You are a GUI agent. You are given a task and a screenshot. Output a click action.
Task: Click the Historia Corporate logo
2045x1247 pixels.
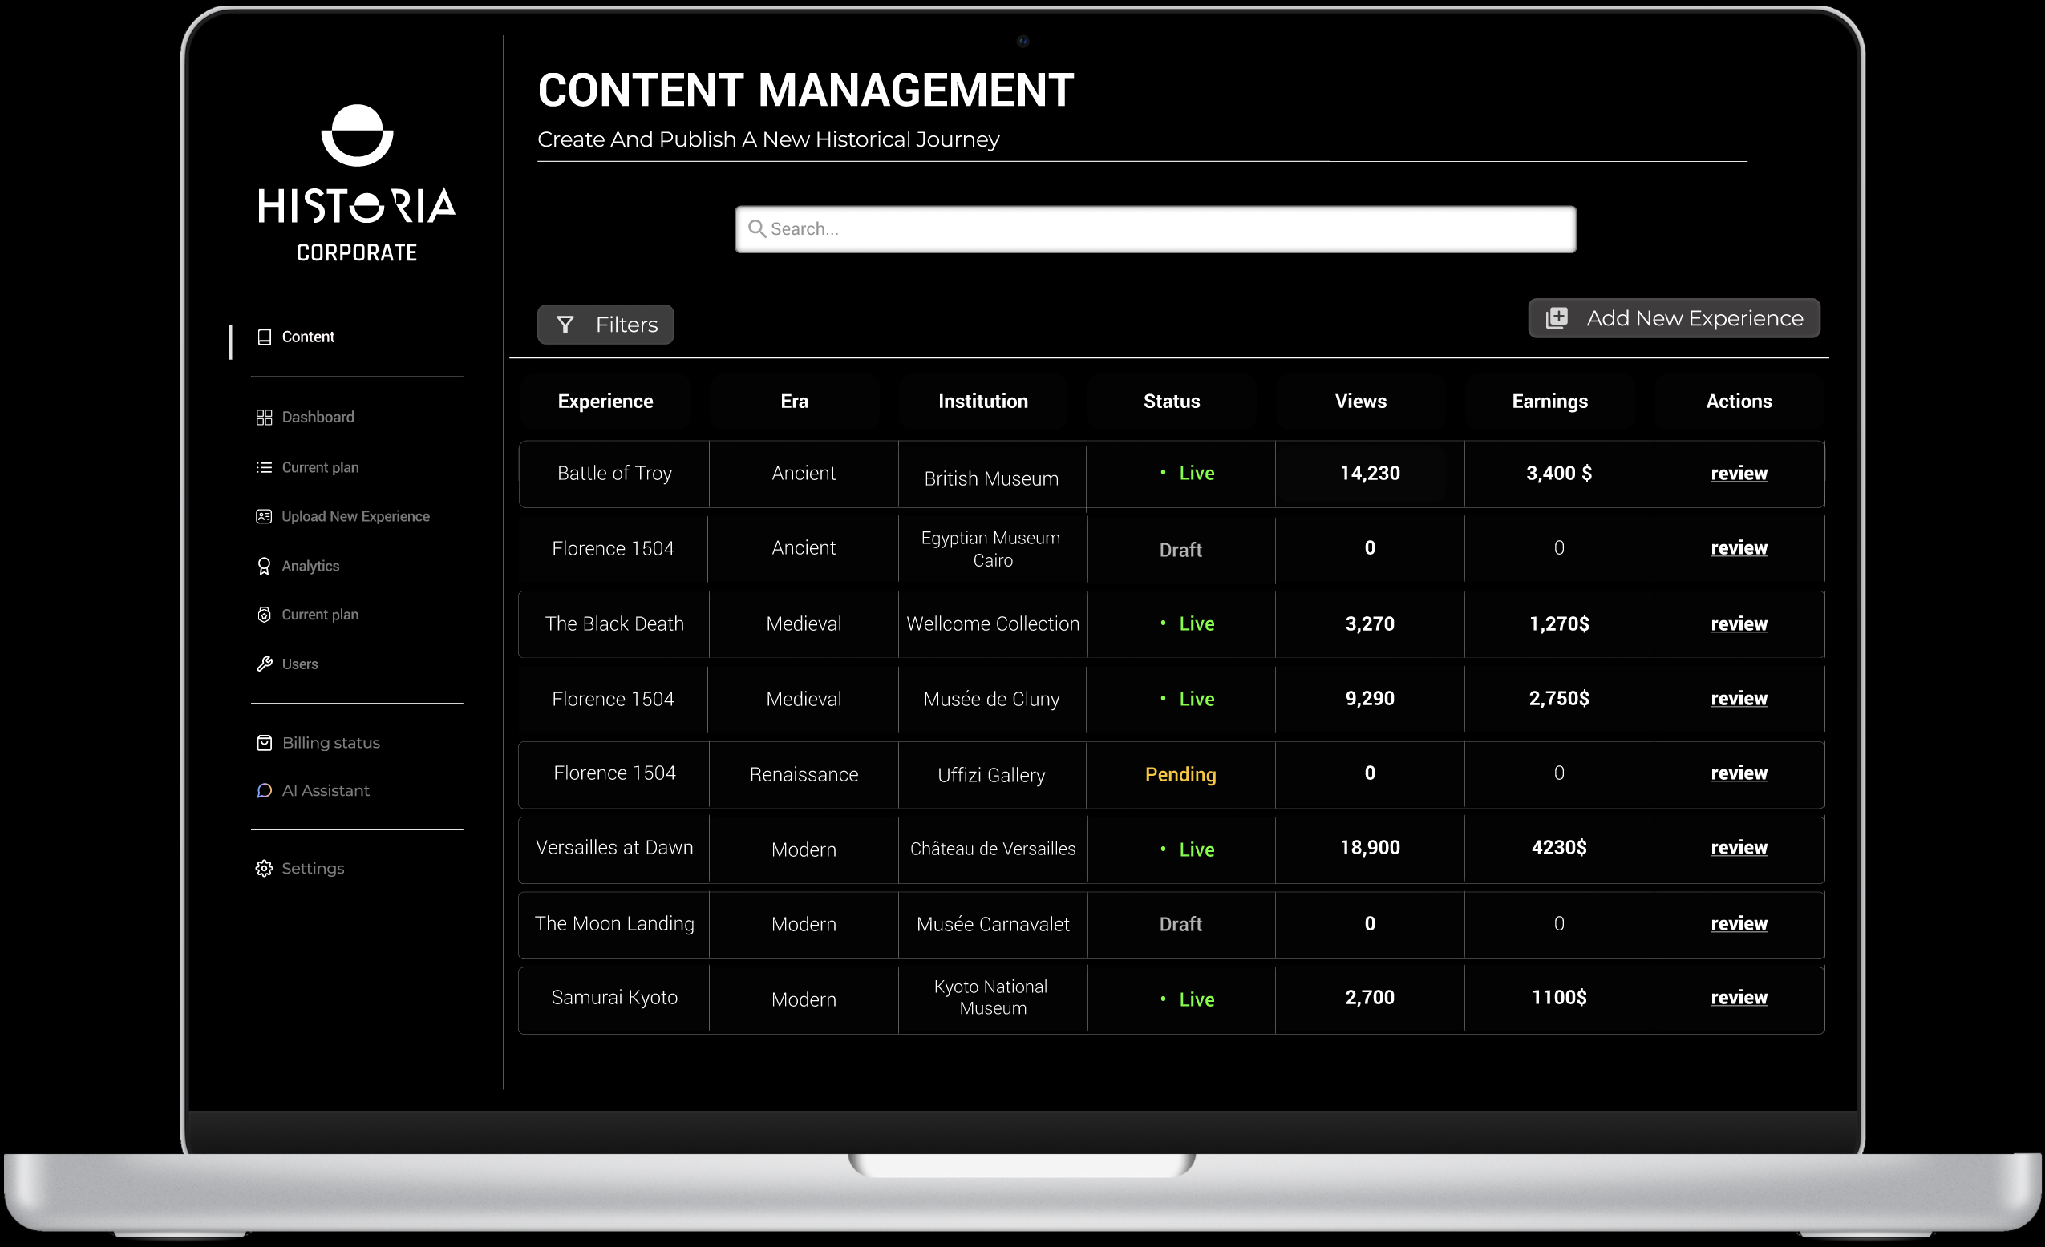(357, 183)
